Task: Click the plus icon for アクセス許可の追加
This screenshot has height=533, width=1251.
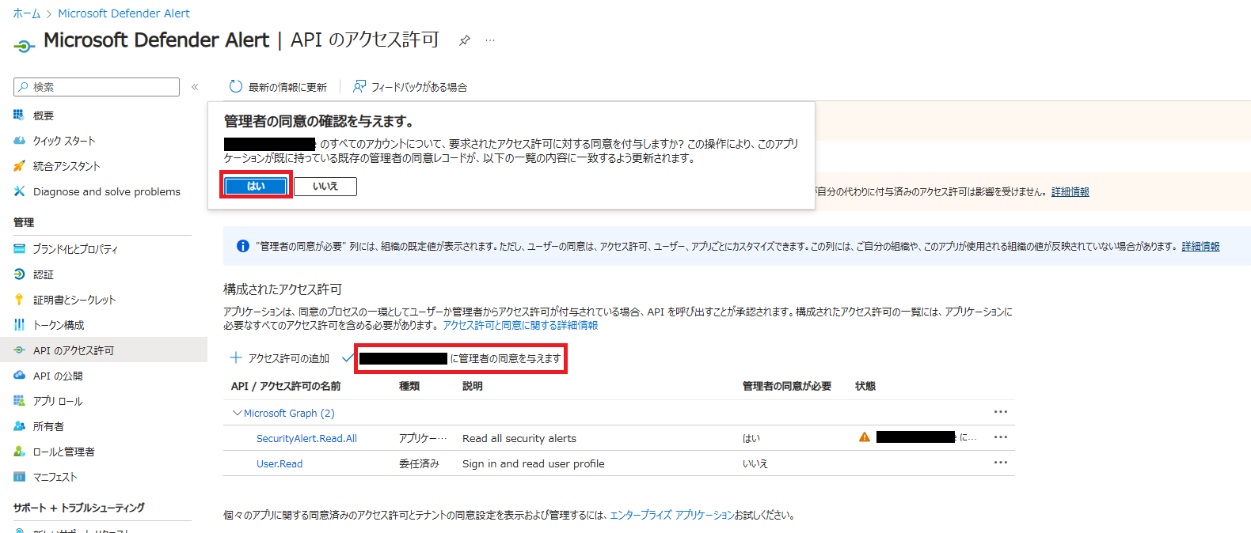Action: (235, 358)
